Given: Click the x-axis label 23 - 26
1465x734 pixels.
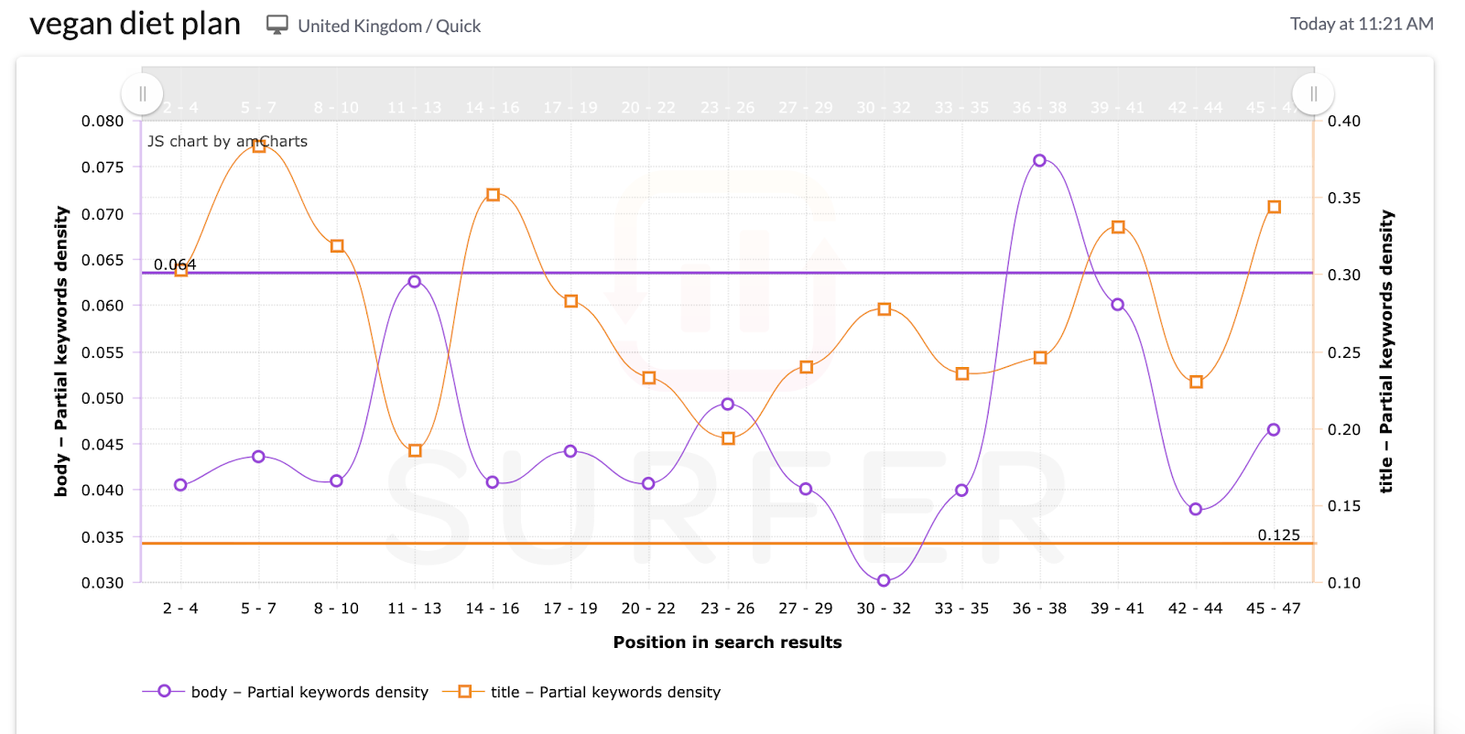Looking at the screenshot, I should pos(727,607).
